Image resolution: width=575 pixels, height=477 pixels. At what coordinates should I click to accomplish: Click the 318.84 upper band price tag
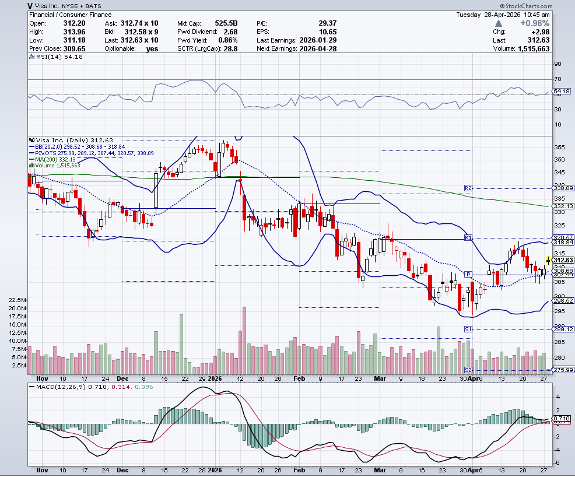pyautogui.click(x=563, y=243)
